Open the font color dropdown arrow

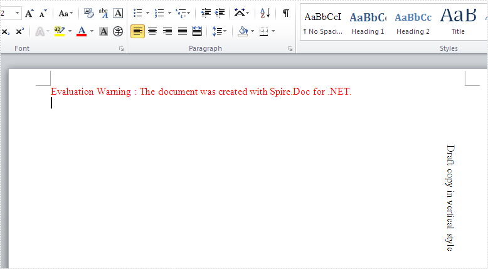[x=92, y=31]
